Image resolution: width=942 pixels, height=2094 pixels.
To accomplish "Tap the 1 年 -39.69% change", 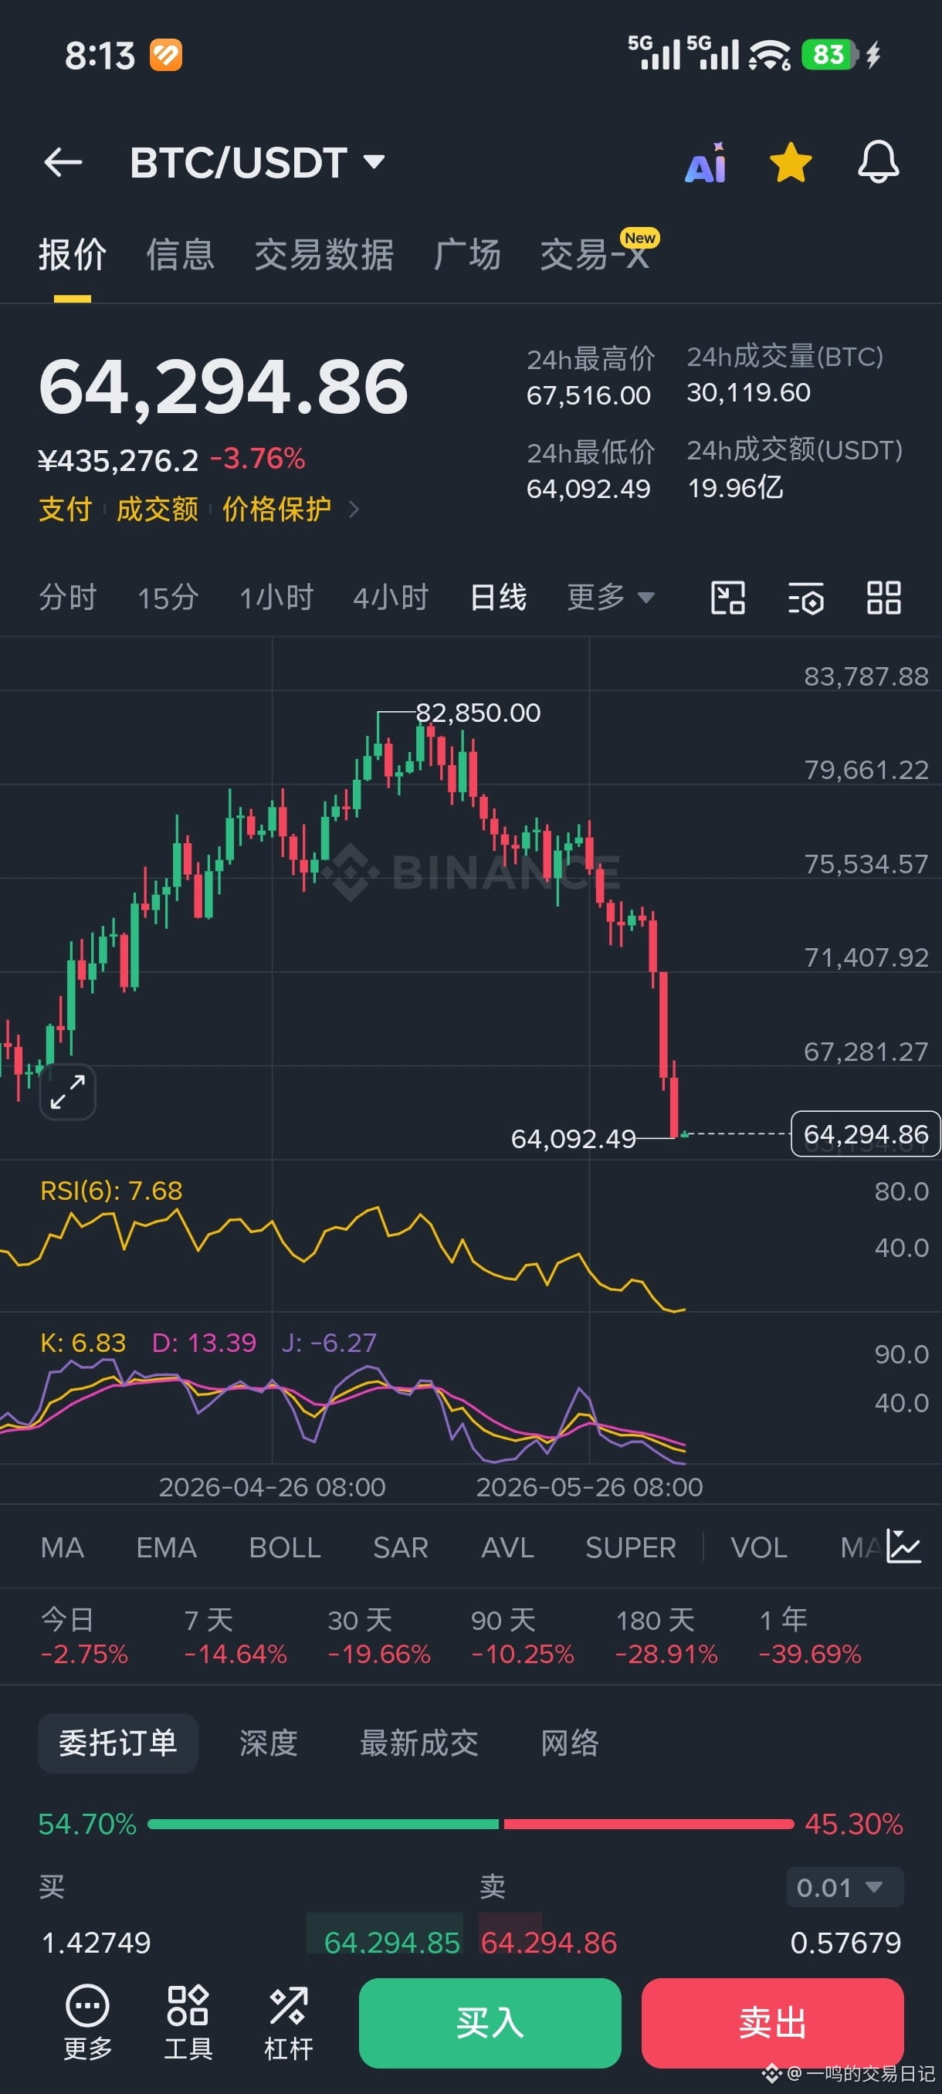I will [809, 1636].
